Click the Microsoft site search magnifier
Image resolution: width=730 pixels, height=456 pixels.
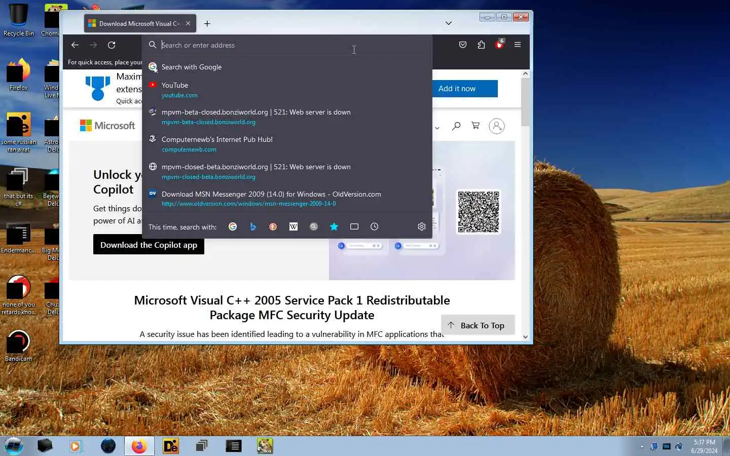coord(456,126)
